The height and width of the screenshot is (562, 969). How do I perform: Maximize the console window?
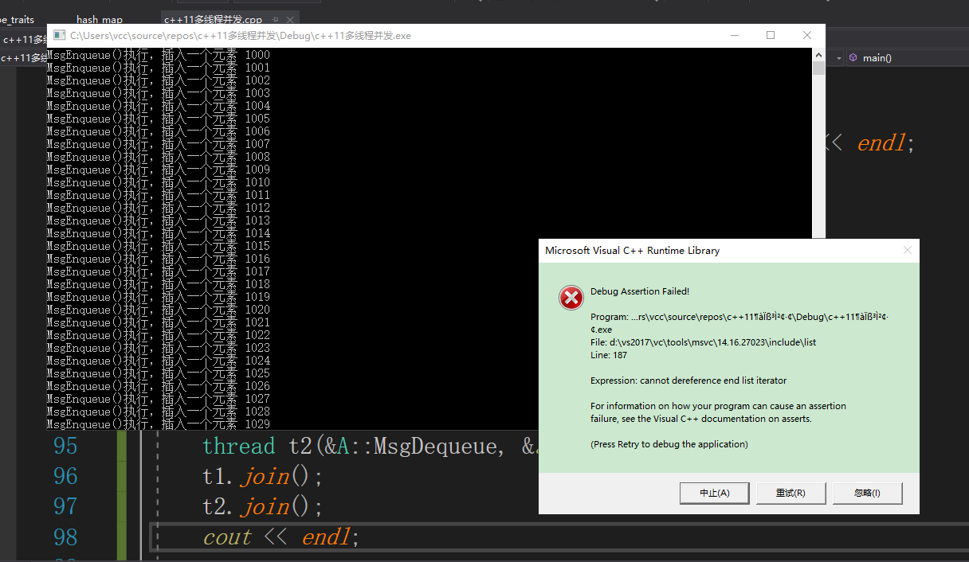[771, 35]
